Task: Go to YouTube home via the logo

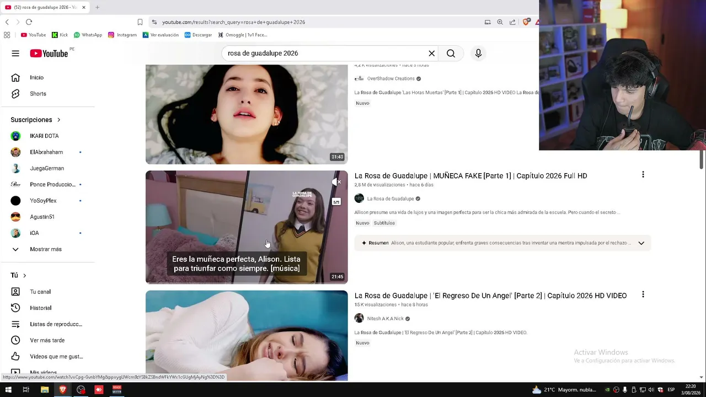Action: (49, 53)
